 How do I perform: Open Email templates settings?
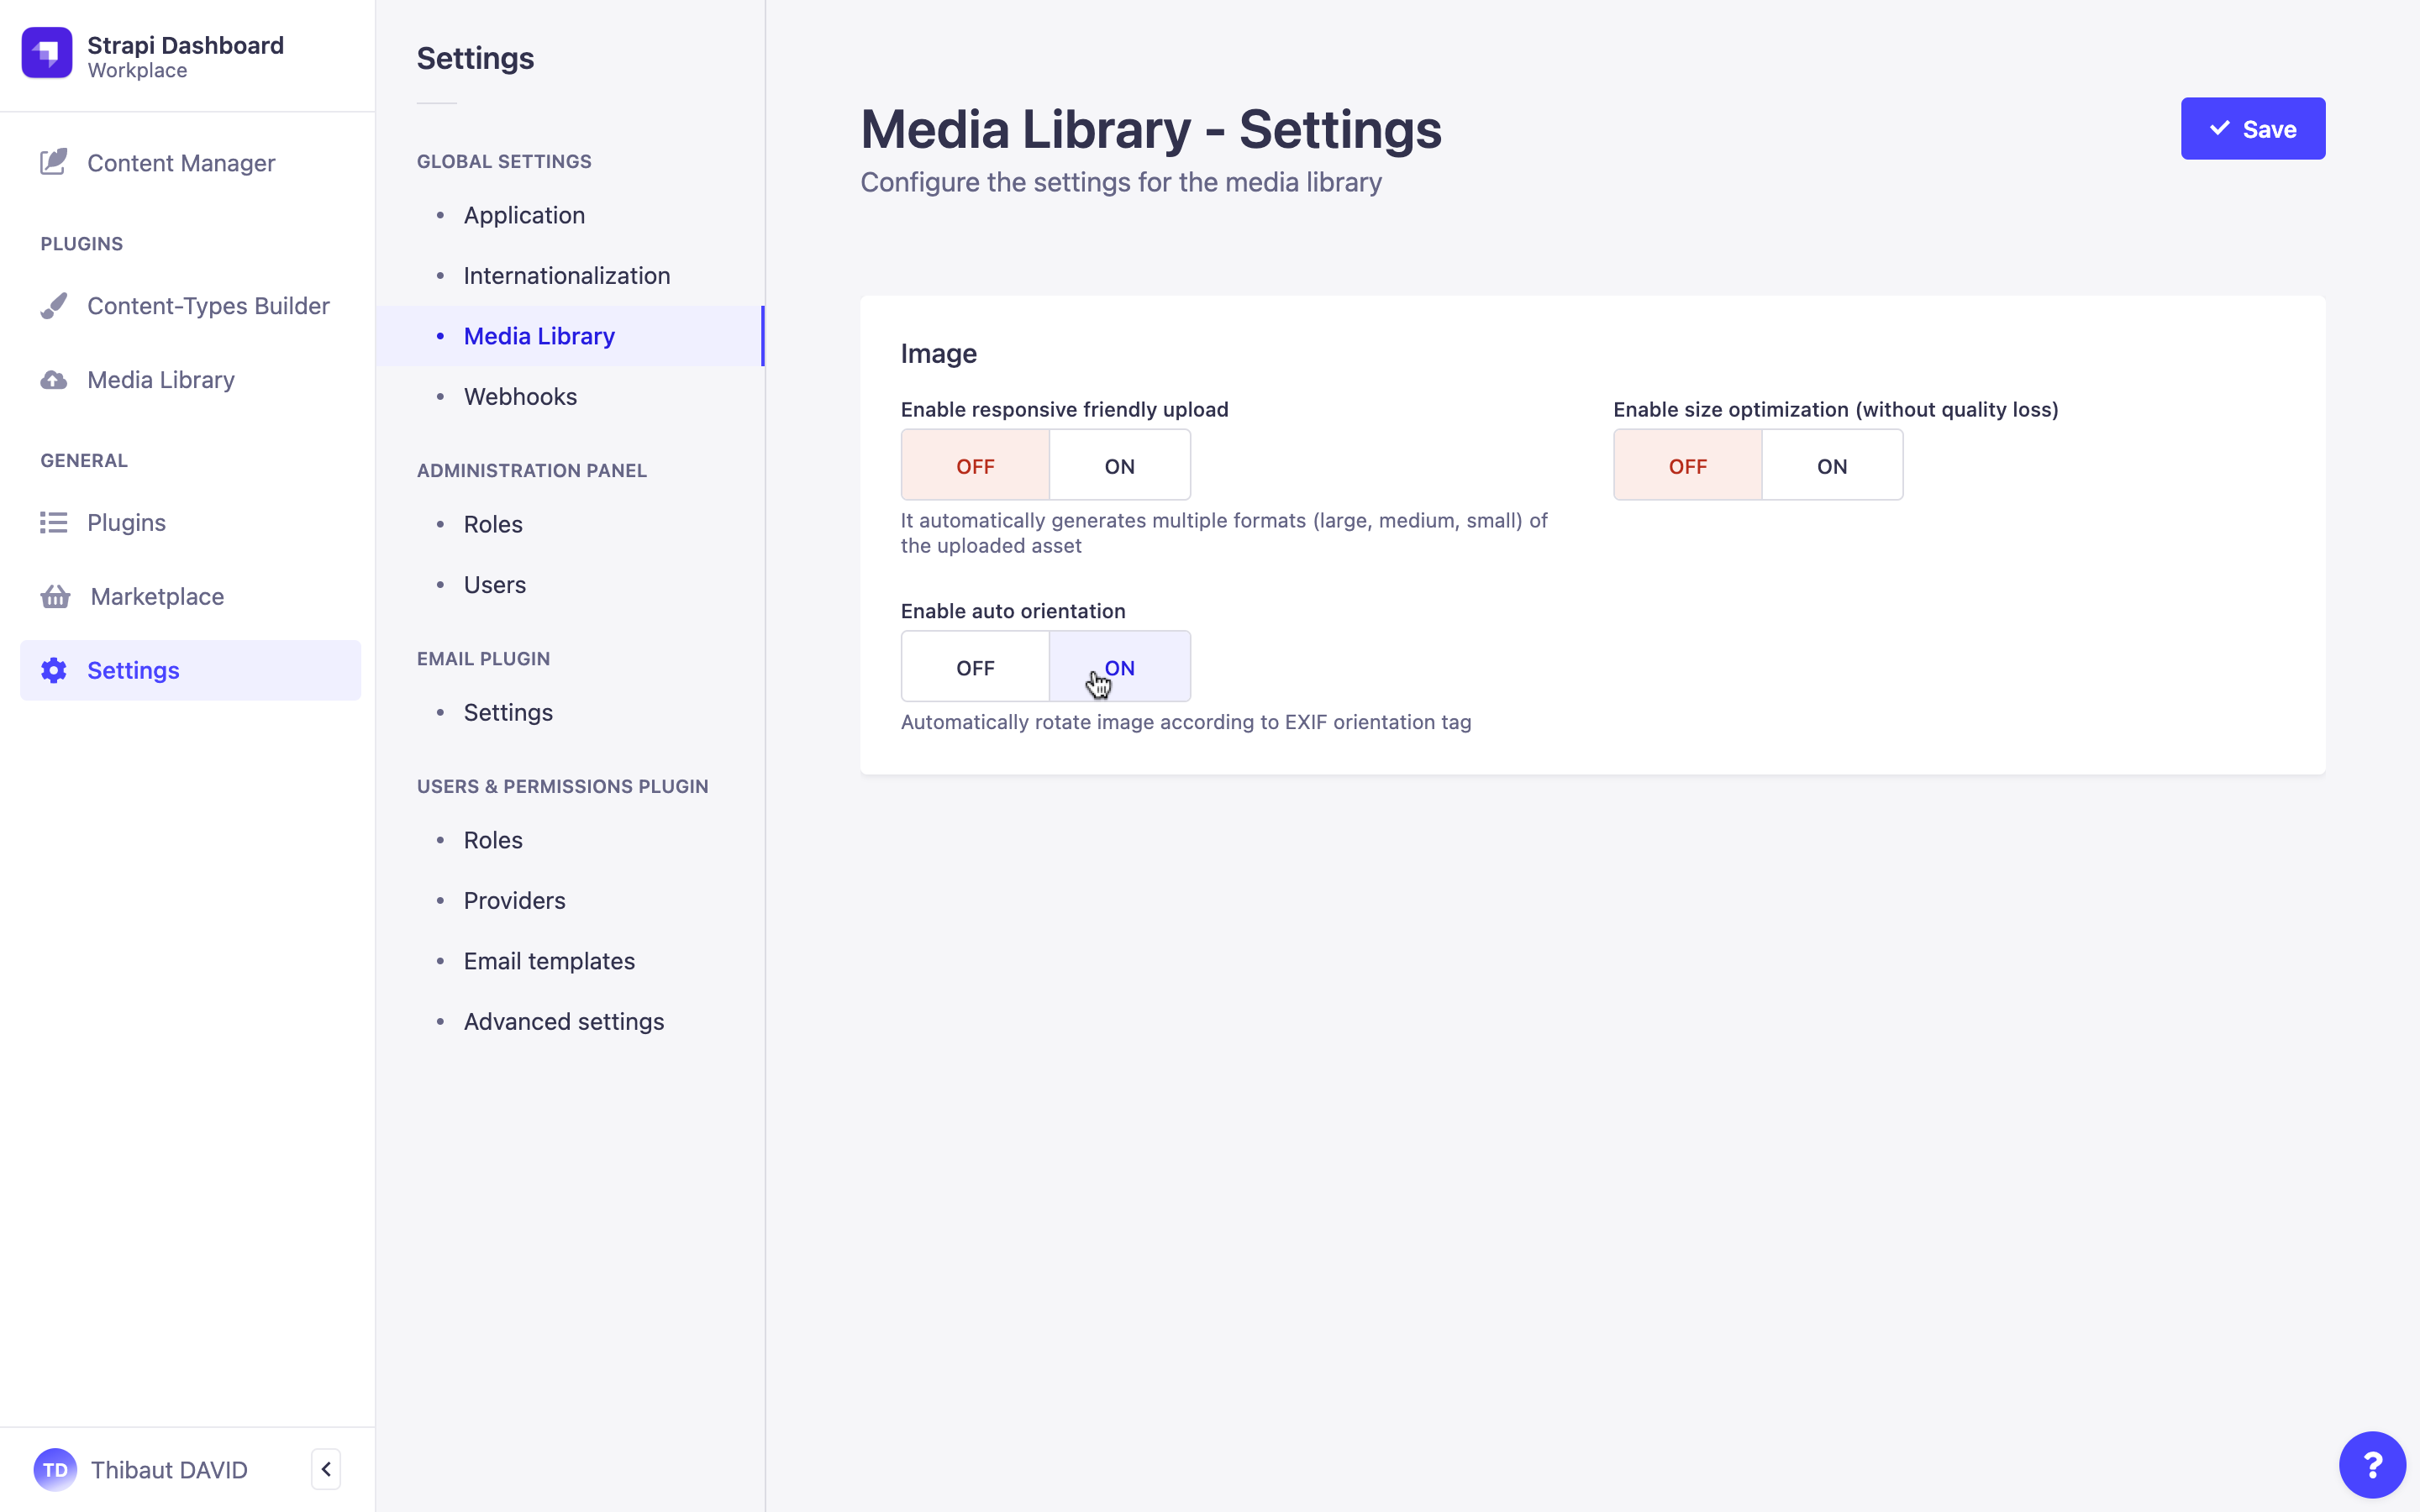(x=549, y=961)
